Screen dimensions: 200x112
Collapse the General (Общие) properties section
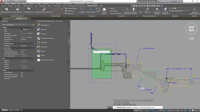pos(33,27)
